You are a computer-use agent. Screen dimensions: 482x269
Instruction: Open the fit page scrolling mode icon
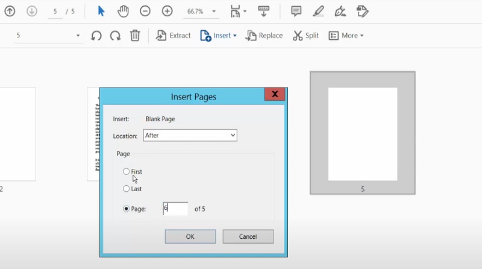pyautogui.click(x=235, y=11)
